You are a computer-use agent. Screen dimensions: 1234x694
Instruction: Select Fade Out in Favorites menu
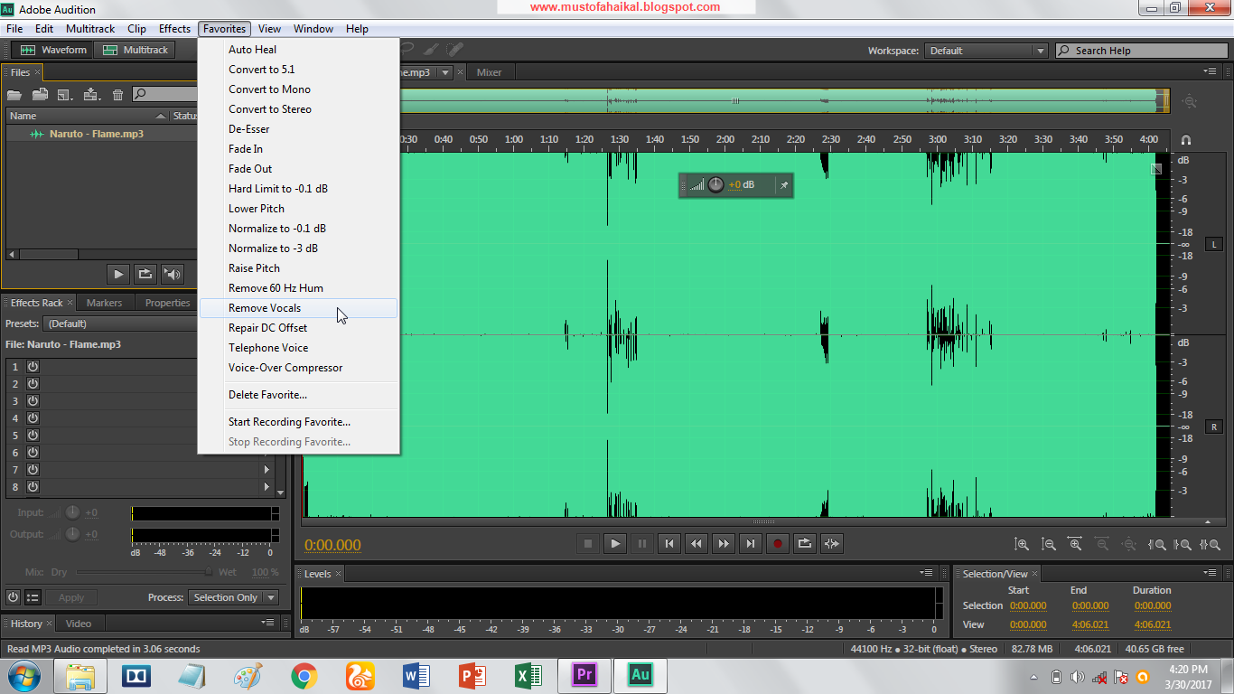coord(298,169)
